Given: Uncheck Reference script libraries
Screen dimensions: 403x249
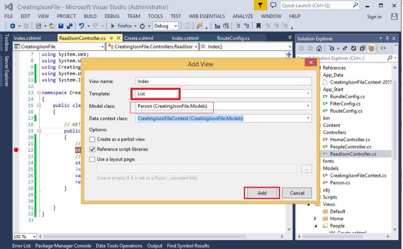Looking at the screenshot, I should click(x=92, y=150).
